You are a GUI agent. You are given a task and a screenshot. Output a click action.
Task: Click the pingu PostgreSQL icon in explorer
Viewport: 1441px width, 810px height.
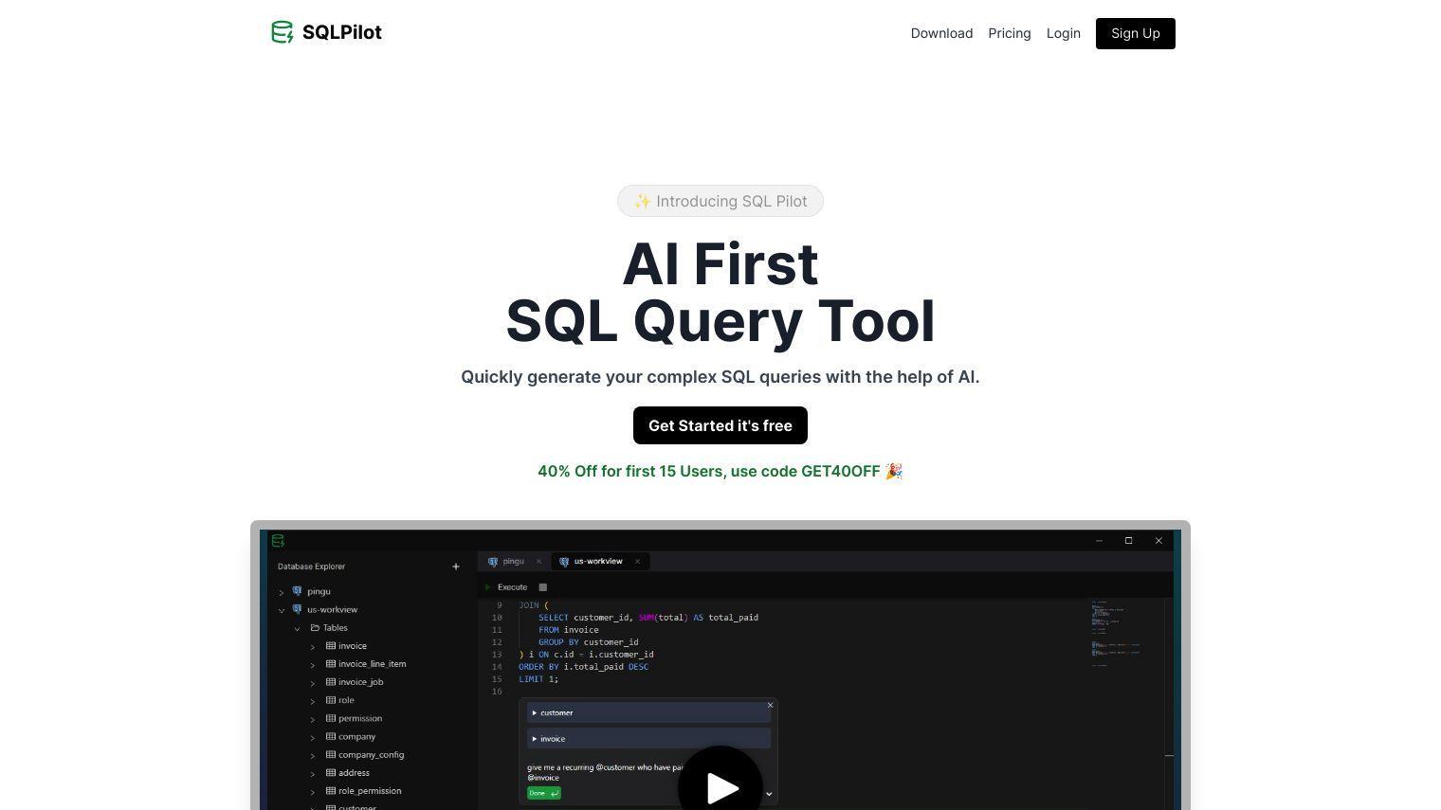297,590
